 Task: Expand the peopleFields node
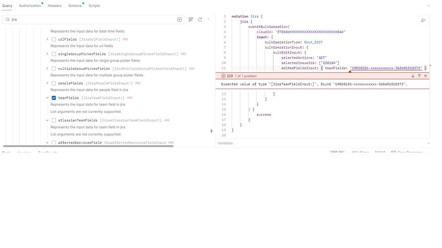47,83
